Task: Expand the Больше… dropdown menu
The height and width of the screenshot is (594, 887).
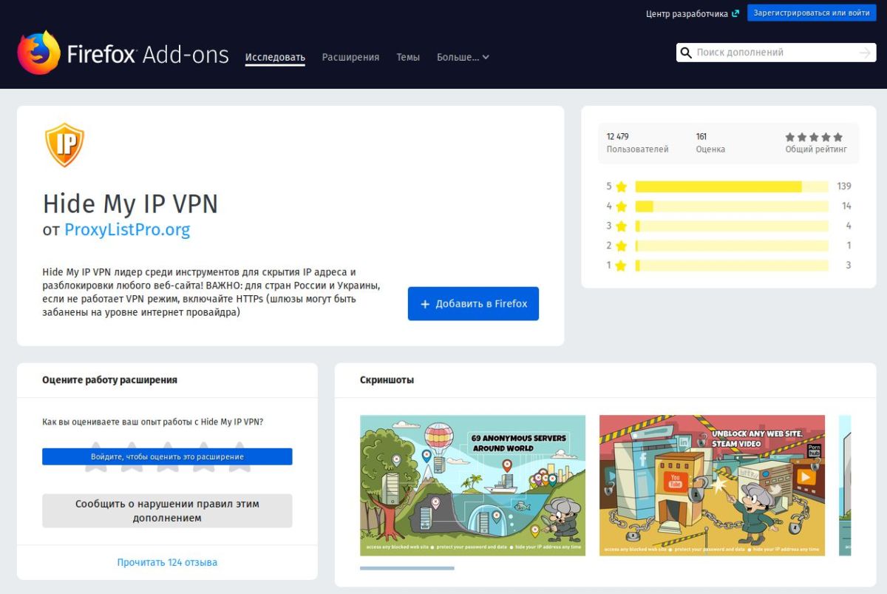Action: tap(463, 57)
